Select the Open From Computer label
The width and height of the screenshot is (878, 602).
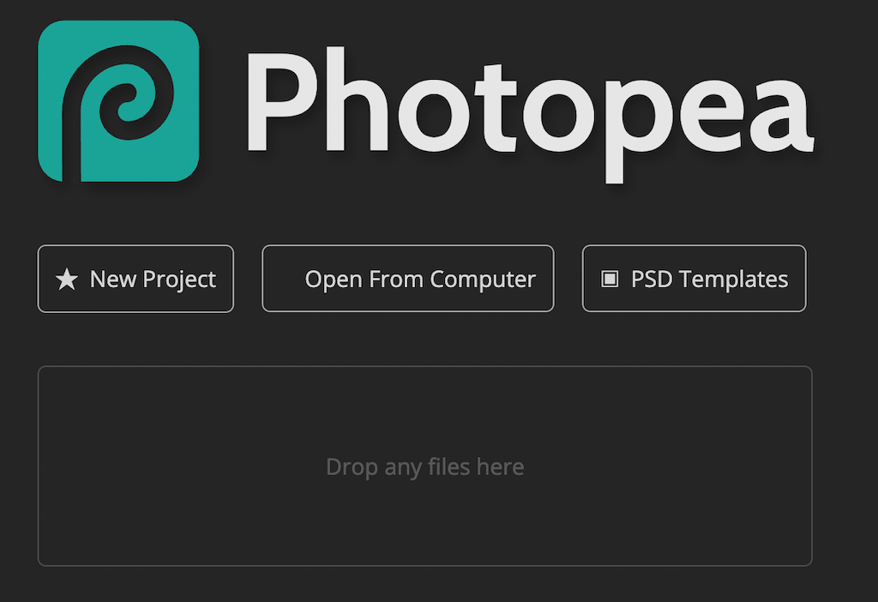[420, 280]
